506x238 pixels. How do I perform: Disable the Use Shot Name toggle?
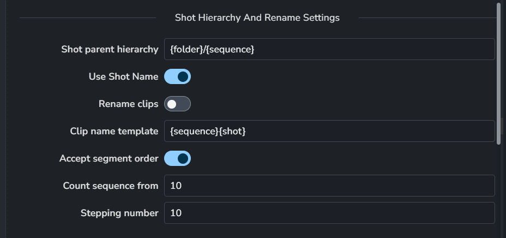click(177, 76)
